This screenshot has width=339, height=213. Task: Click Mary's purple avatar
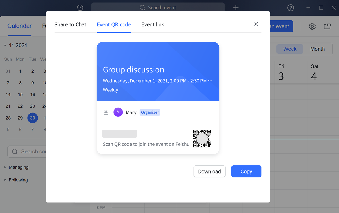click(x=118, y=112)
